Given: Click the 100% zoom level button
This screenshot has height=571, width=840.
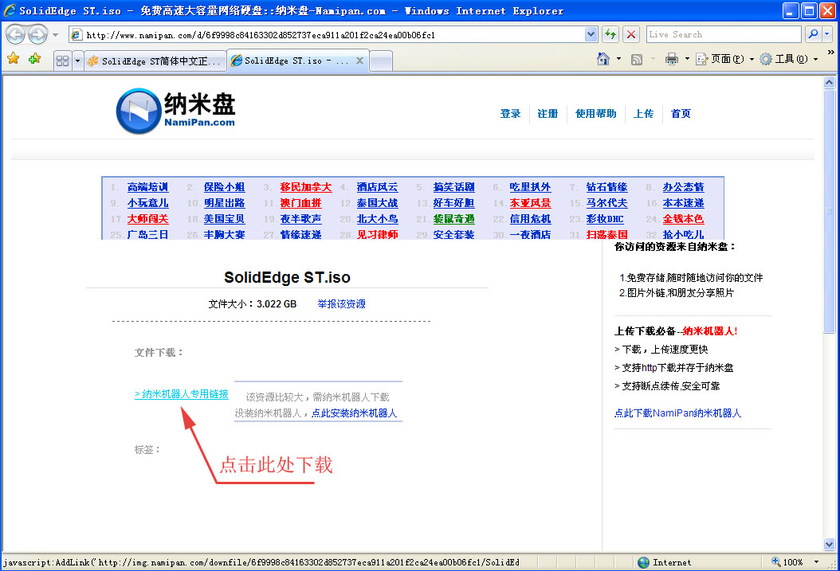Looking at the screenshot, I should click(787, 562).
